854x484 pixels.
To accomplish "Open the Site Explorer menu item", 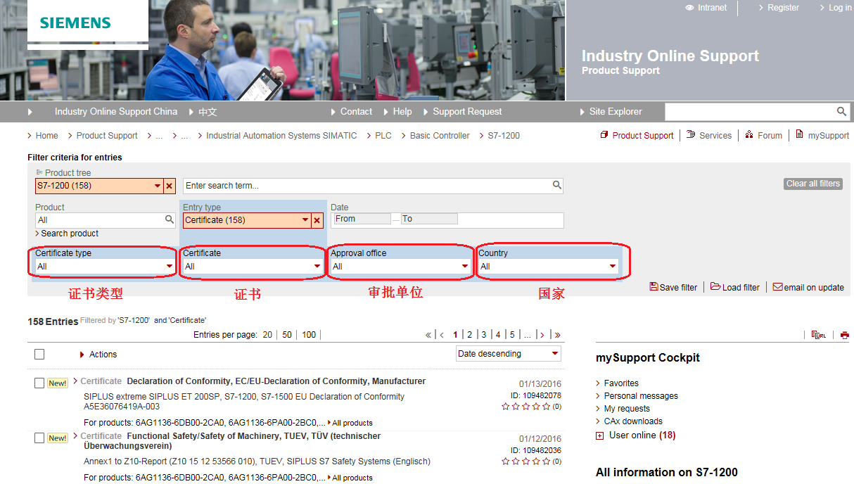I will pyautogui.click(x=616, y=111).
